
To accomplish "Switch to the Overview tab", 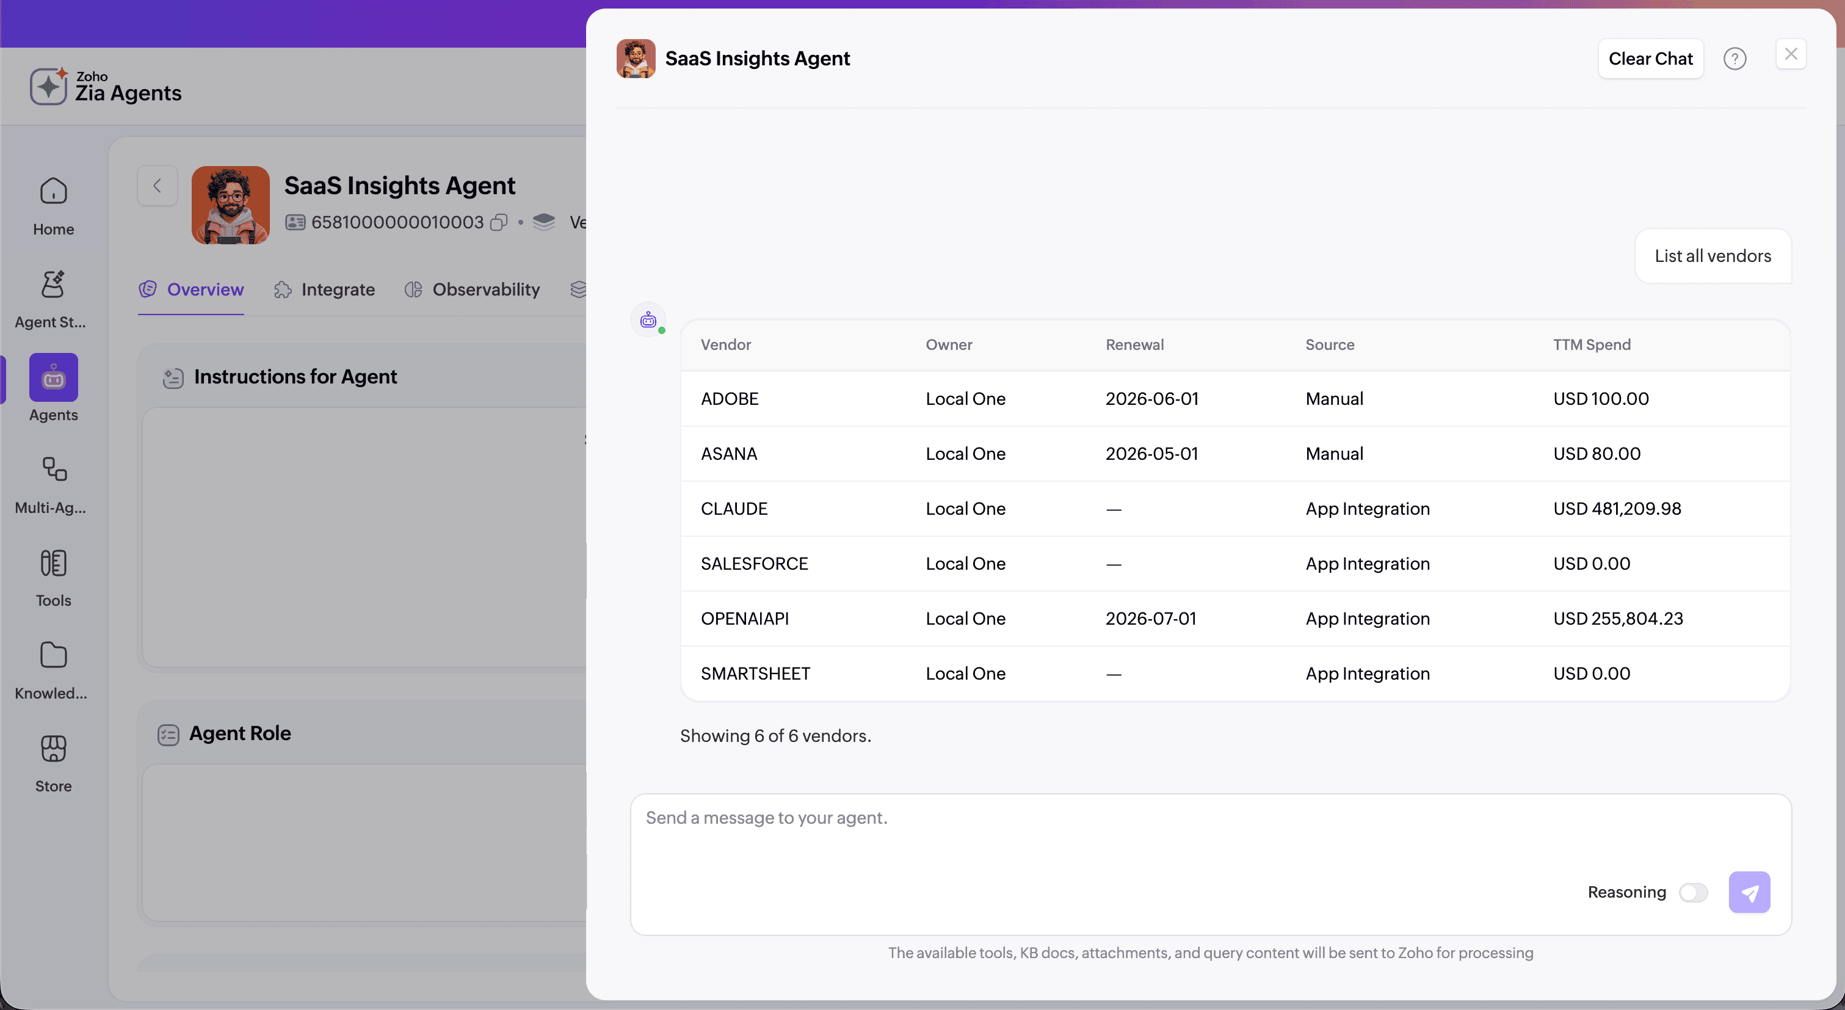I will [x=191, y=289].
